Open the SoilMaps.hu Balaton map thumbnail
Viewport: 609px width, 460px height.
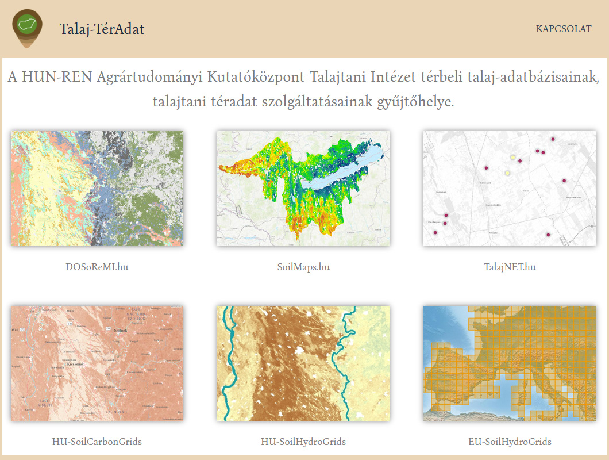[303, 189]
